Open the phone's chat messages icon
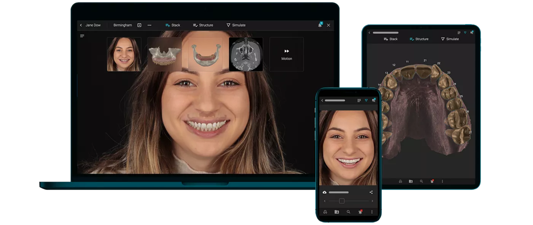Image resolution: width=533 pixels, height=225 pixels. point(374,100)
